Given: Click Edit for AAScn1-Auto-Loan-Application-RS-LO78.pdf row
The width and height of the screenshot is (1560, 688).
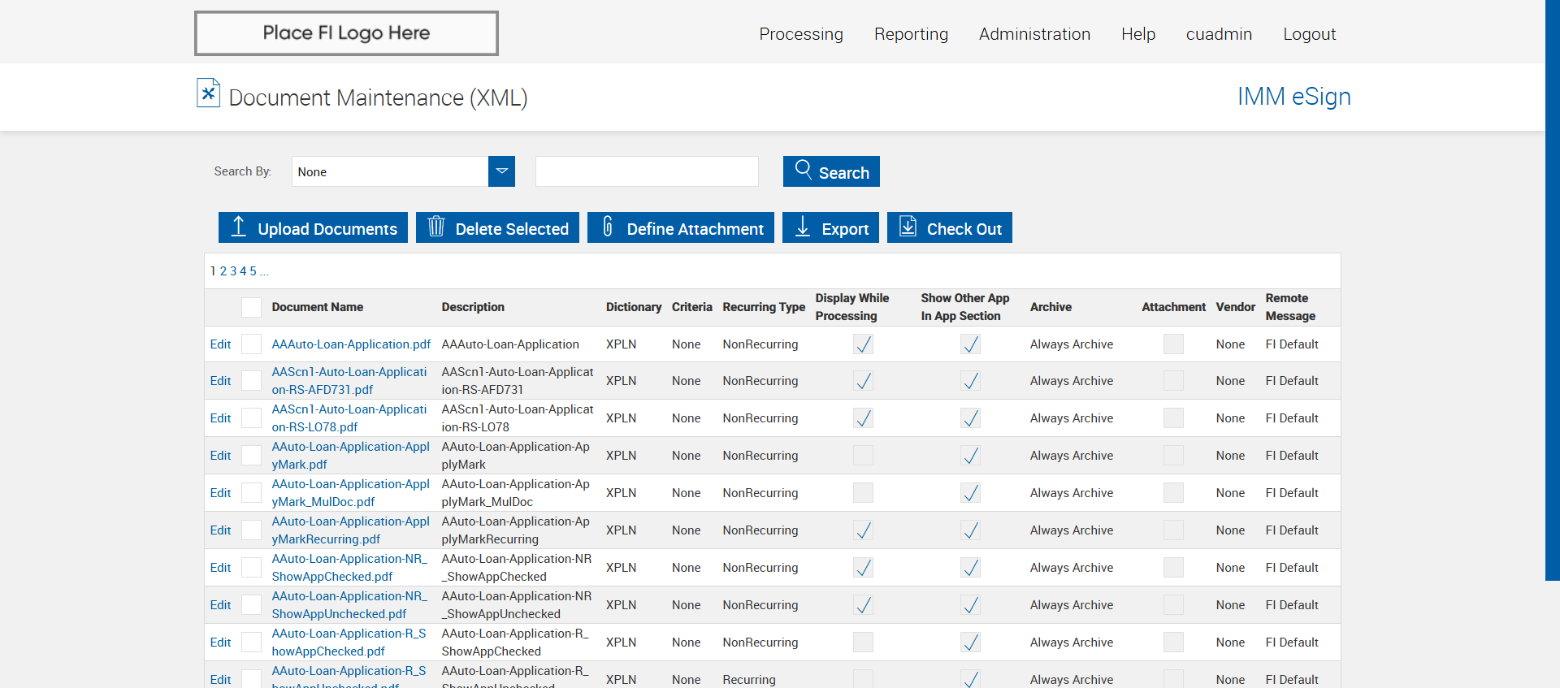Looking at the screenshot, I should pos(220,418).
